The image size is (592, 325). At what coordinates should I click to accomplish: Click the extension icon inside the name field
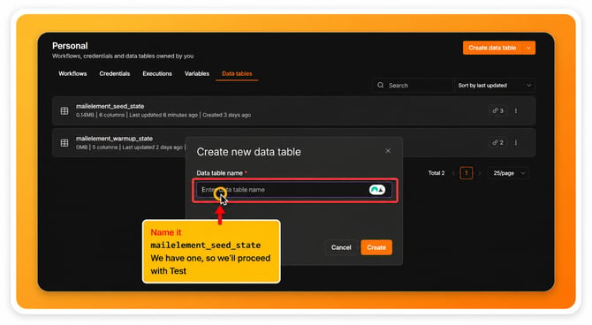point(376,190)
